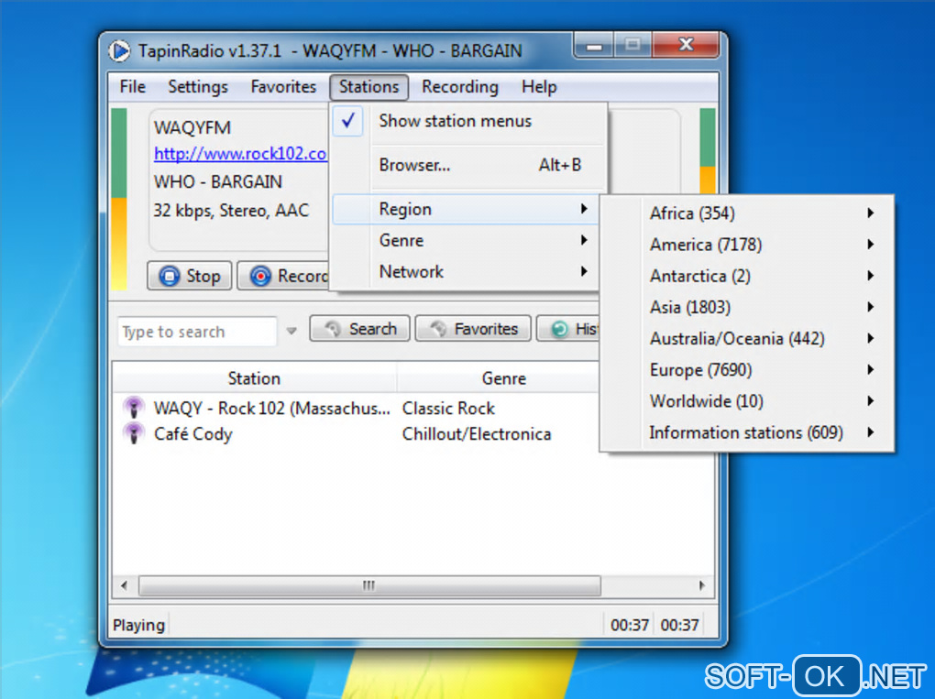Select the Genre menu entry

(465, 240)
